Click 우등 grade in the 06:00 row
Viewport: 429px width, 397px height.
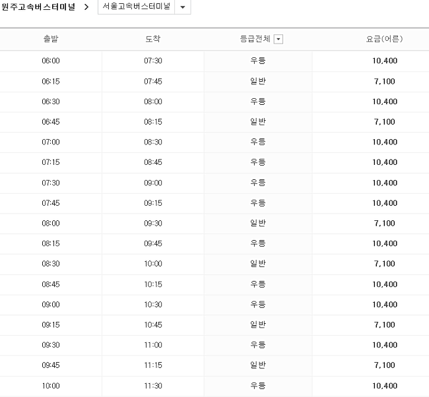(x=257, y=61)
